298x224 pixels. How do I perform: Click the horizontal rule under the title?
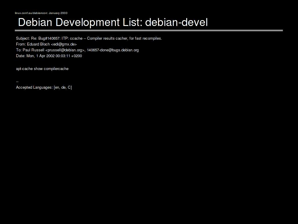tap(149, 30)
